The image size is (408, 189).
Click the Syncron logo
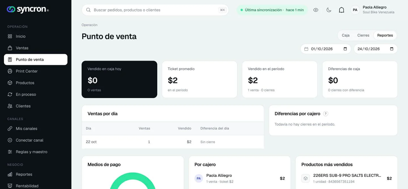[28, 10]
